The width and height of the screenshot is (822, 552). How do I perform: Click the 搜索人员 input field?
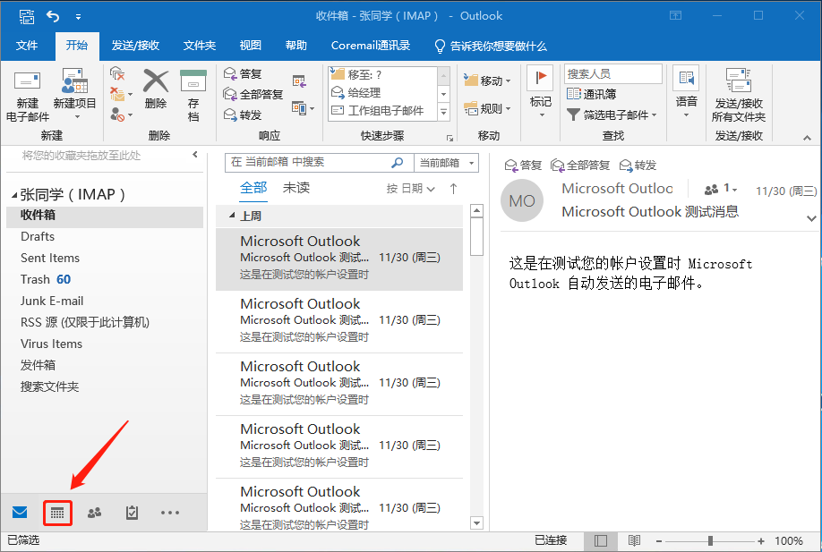click(x=612, y=74)
